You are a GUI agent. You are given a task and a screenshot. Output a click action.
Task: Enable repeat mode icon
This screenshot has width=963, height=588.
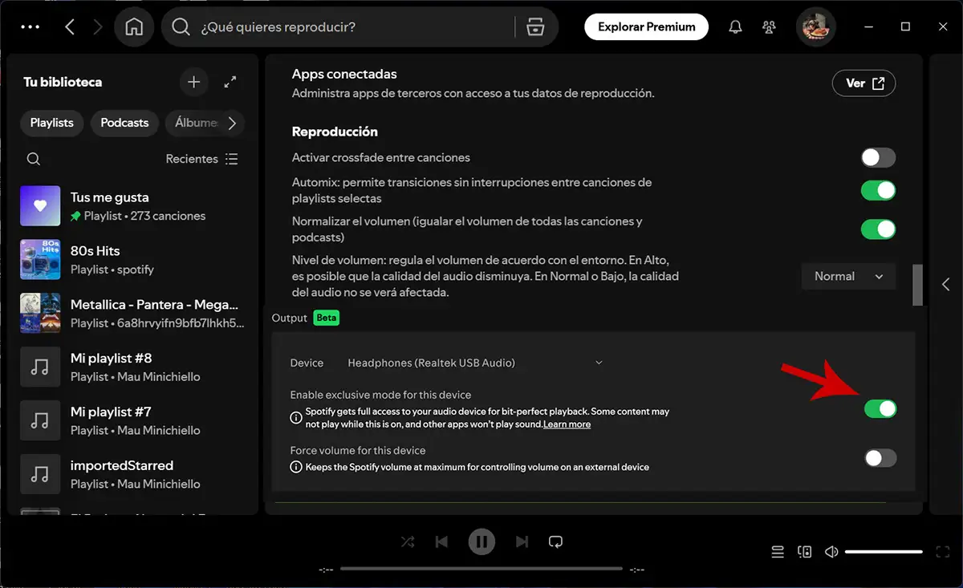tap(555, 541)
